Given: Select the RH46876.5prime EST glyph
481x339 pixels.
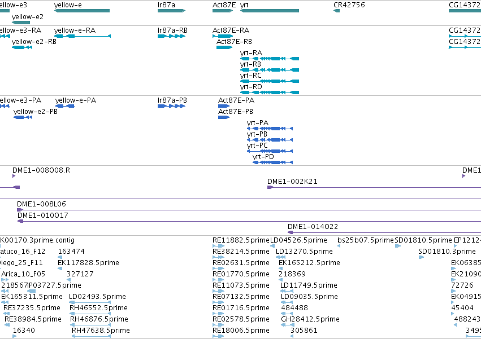Looking at the screenshot, I should [x=90, y=325].
